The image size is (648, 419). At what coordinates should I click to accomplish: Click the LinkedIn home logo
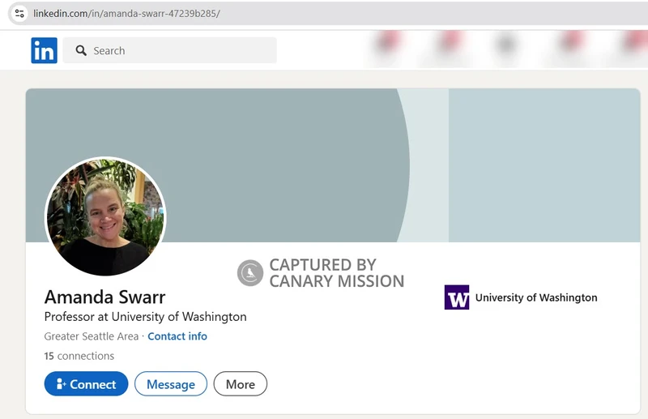[45, 50]
